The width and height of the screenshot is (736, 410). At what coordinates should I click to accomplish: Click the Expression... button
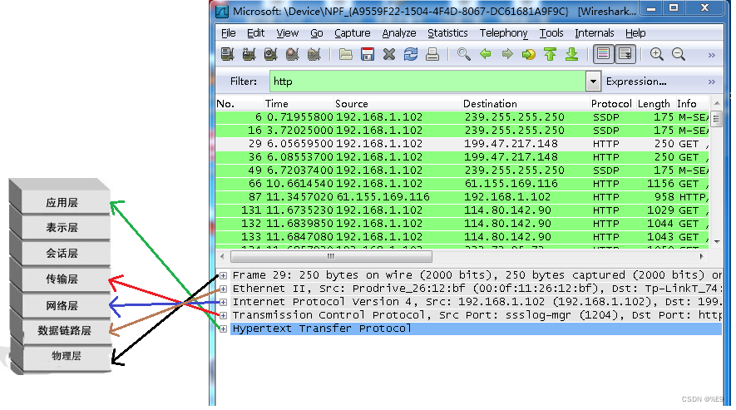pyautogui.click(x=636, y=82)
